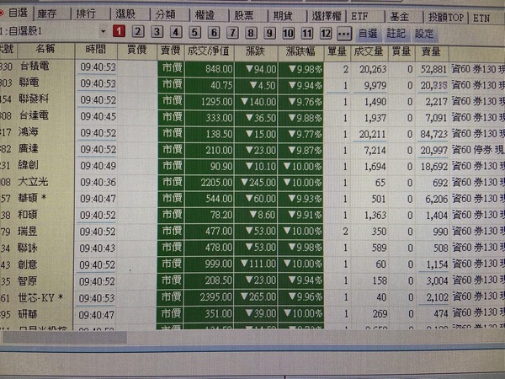Image resolution: width=505 pixels, height=379 pixels.
Task: Sort by 成交量 column header
Action: click(x=369, y=52)
